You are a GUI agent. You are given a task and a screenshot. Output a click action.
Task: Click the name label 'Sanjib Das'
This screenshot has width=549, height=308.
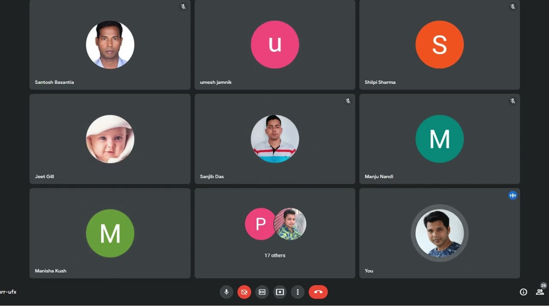[x=212, y=176]
